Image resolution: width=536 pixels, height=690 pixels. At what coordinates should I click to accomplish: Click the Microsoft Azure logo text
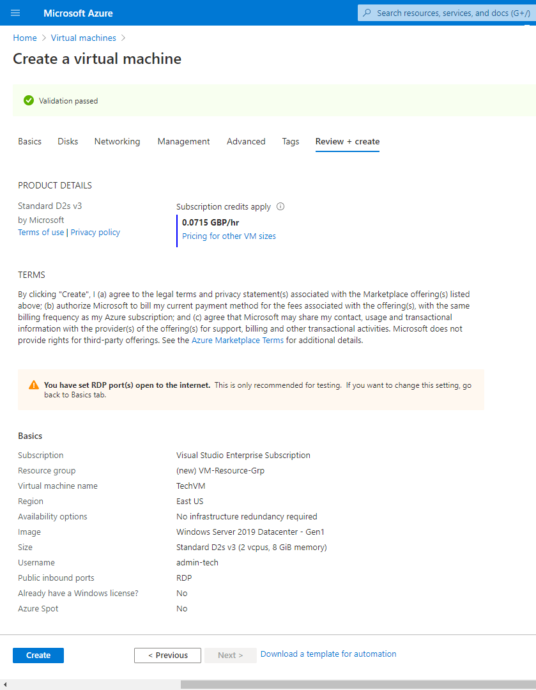[x=78, y=13]
